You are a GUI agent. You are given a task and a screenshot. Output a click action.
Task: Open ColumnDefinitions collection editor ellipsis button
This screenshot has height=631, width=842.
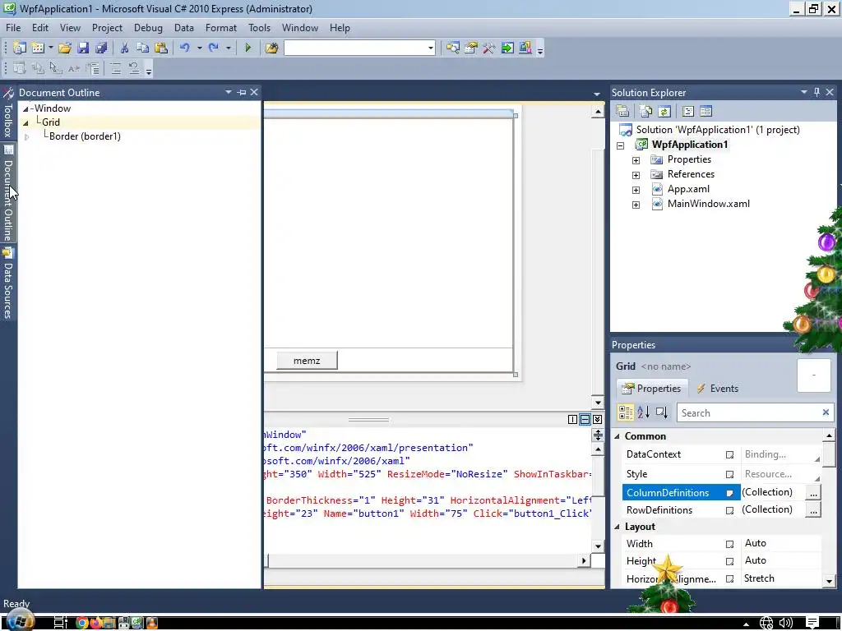813,493
